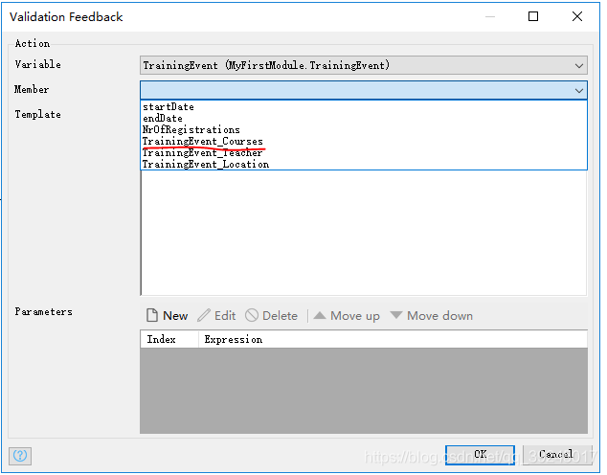
Task: Click the Expression column header
Action: pyautogui.click(x=234, y=340)
